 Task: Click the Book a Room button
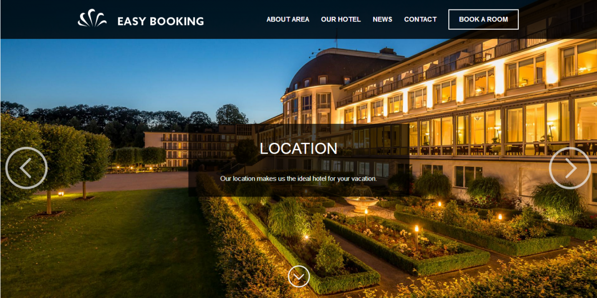tap(484, 19)
